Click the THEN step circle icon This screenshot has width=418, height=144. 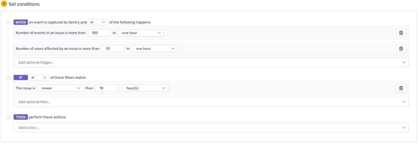pos(8,117)
